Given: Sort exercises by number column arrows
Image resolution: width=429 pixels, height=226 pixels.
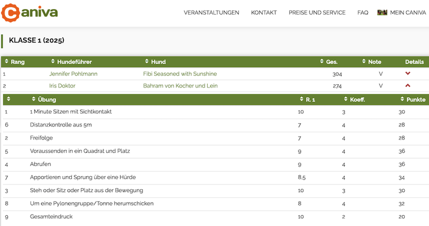Looking at the screenshot, I should coord(8,99).
